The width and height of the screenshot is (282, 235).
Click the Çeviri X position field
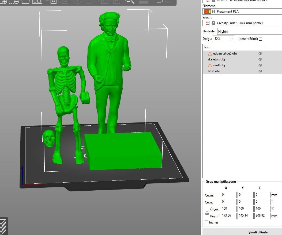tap(229, 195)
